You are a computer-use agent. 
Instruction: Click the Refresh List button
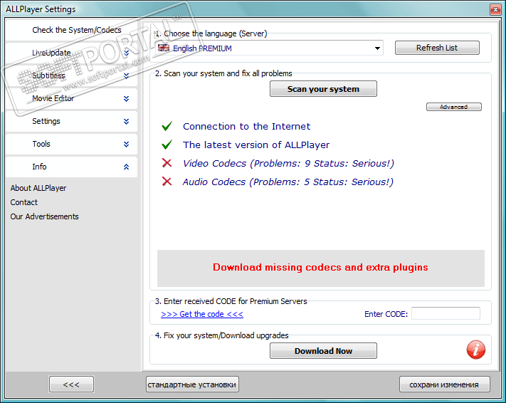pyautogui.click(x=437, y=48)
